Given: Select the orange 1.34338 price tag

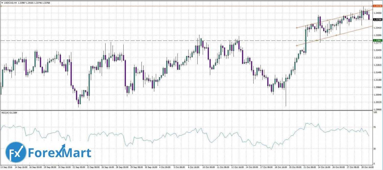Looking at the screenshot, I should click(x=377, y=6).
